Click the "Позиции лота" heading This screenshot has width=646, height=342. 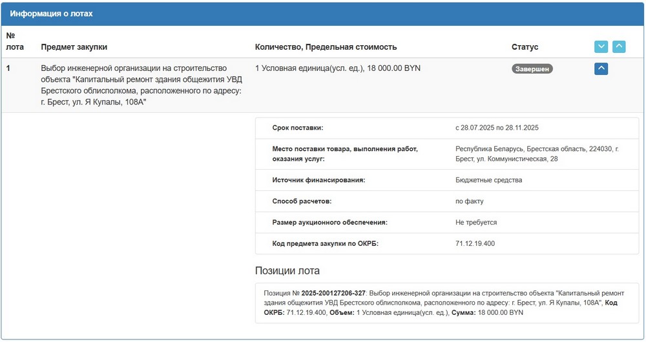click(287, 271)
